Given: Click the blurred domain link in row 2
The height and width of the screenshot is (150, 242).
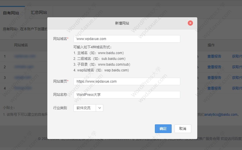Looking at the screenshot, I should [24, 67].
